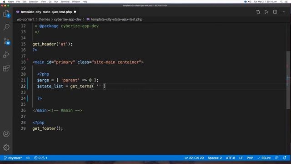Split the editor to the right
The image size is (291, 164).
click(275, 12)
